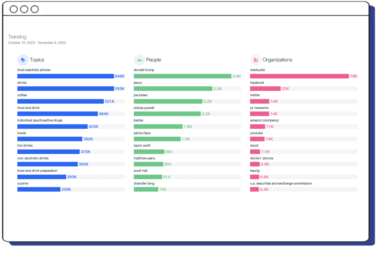377x261 pixels.
Task: Select the 646K value label
Action: [x=120, y=76]
